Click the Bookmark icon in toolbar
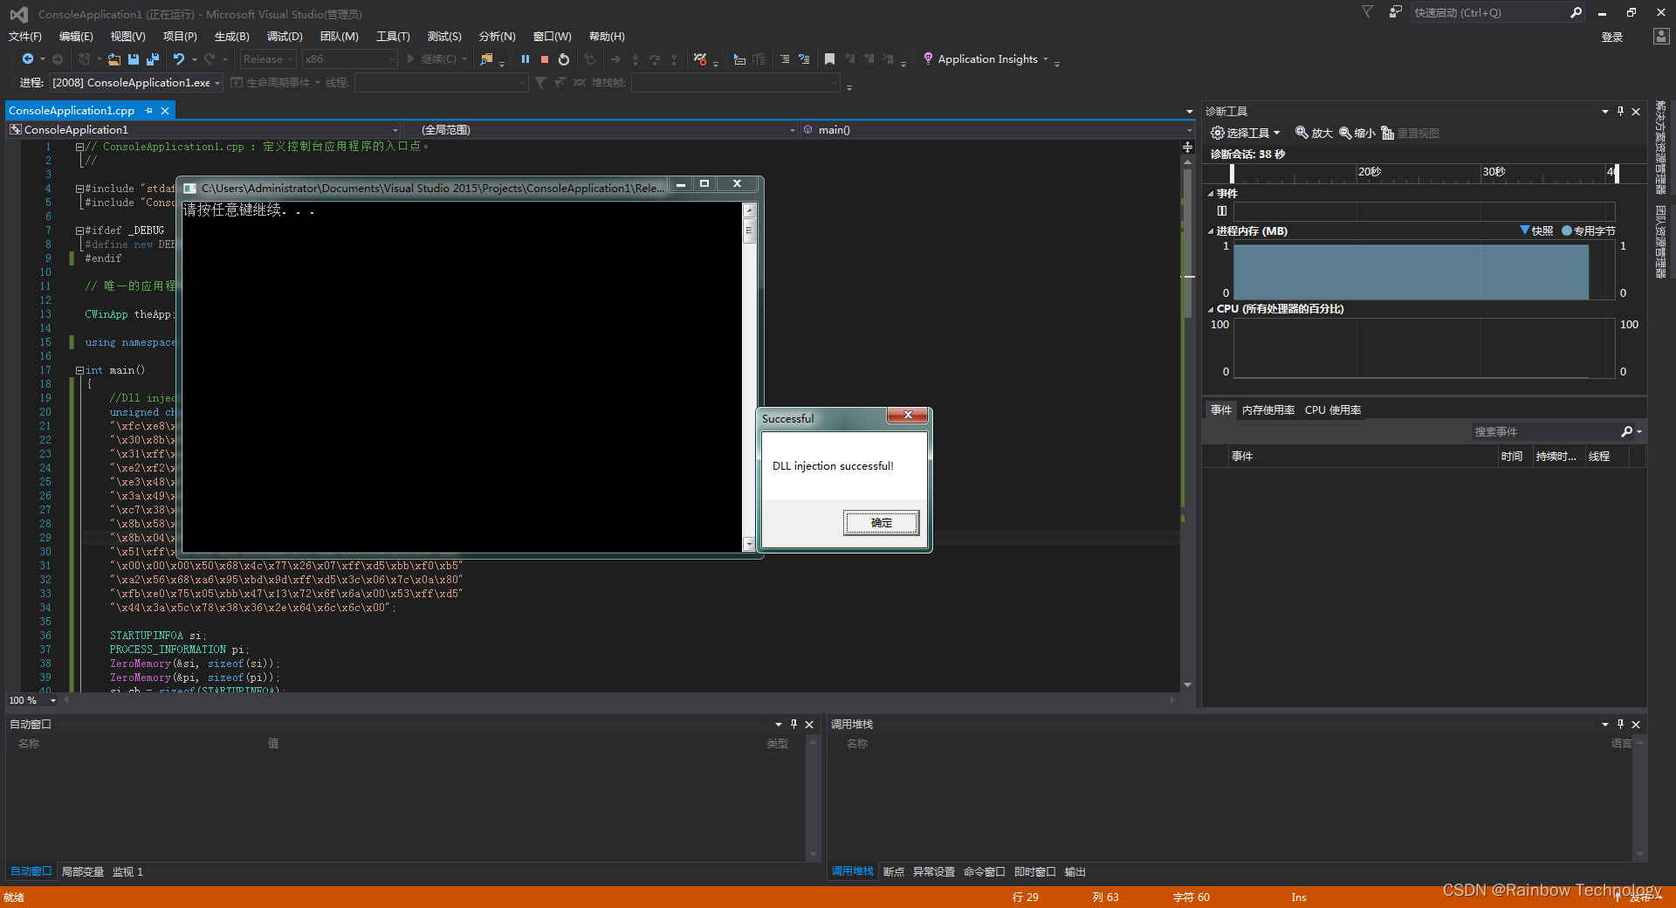The width and height of the screenshot is (1676, 908). point(829,59)
